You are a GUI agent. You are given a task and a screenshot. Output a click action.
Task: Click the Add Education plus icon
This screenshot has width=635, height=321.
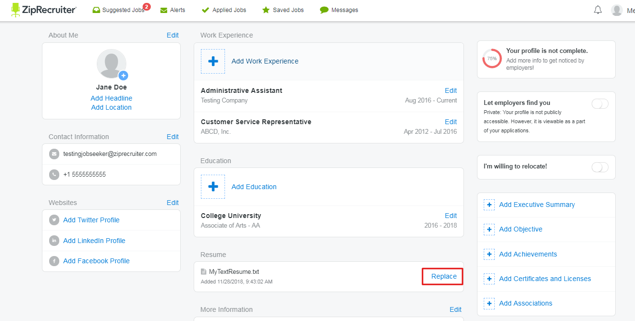(213, 187)
